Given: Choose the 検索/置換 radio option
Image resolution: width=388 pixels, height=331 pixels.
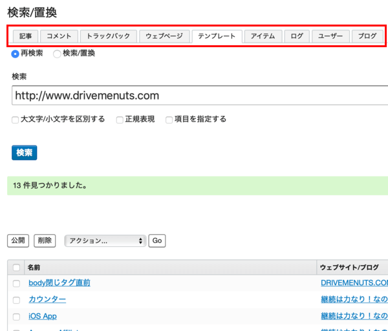Looking at the screenshot, I should (x=57, y=54).
